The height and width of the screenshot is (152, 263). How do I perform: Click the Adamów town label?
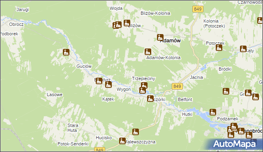coord(171,41)
